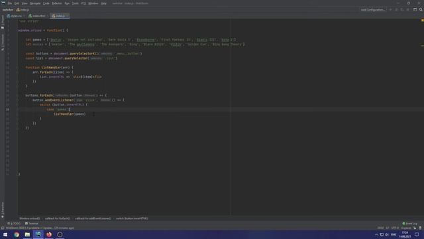Open the Edit menu
This screenshot has width=424, height=239.
click(x=17, y=3)
